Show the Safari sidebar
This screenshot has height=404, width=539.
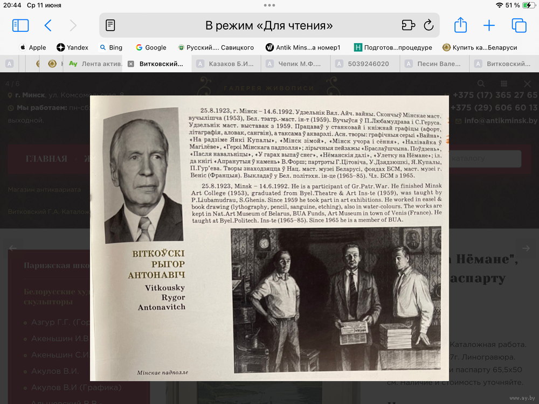coord(20,25)
